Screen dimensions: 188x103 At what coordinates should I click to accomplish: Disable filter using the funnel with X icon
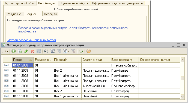pos(73,51)
